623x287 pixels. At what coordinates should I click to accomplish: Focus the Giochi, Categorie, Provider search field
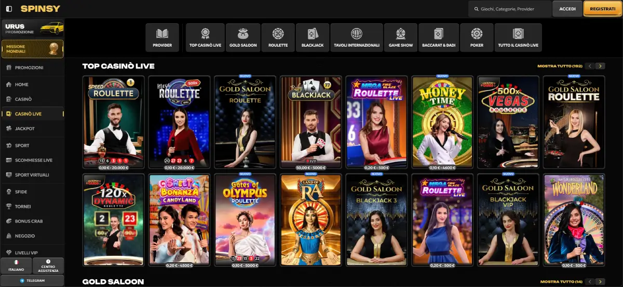pyautogui.click(x=509, y=9)
